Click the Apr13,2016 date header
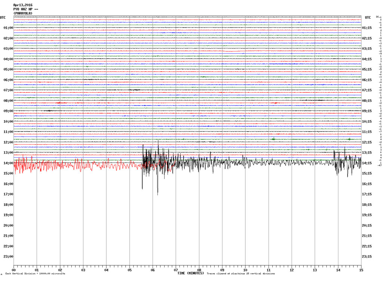 tap(23, 5)
